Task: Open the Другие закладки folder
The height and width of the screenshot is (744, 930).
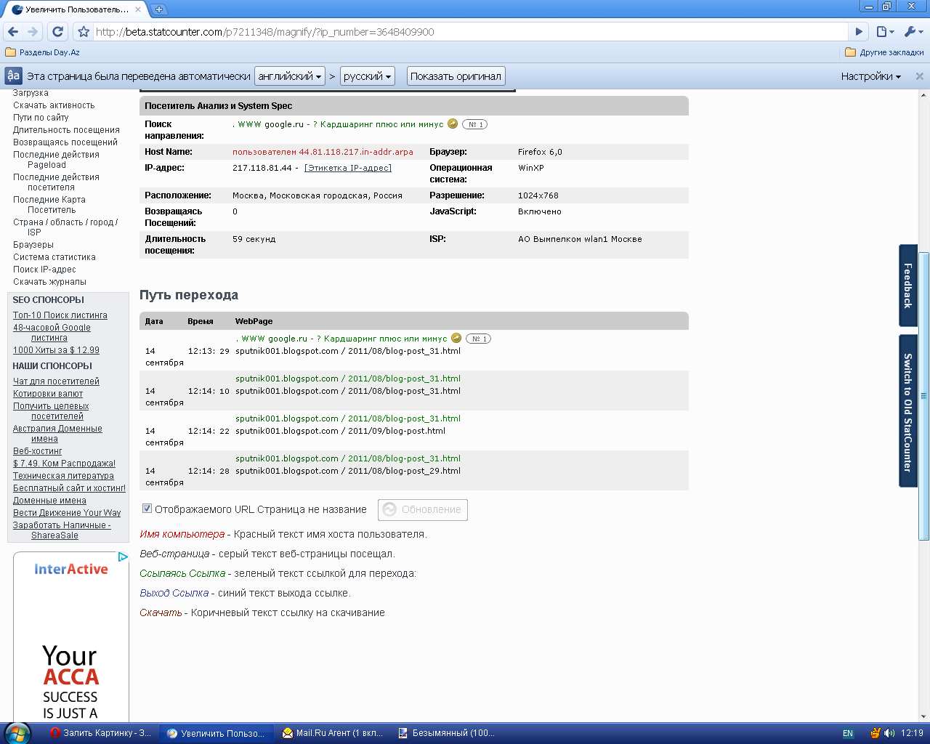Action: [884, 52]
